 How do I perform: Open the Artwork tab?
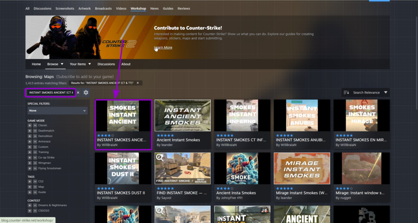coord(84,9)
